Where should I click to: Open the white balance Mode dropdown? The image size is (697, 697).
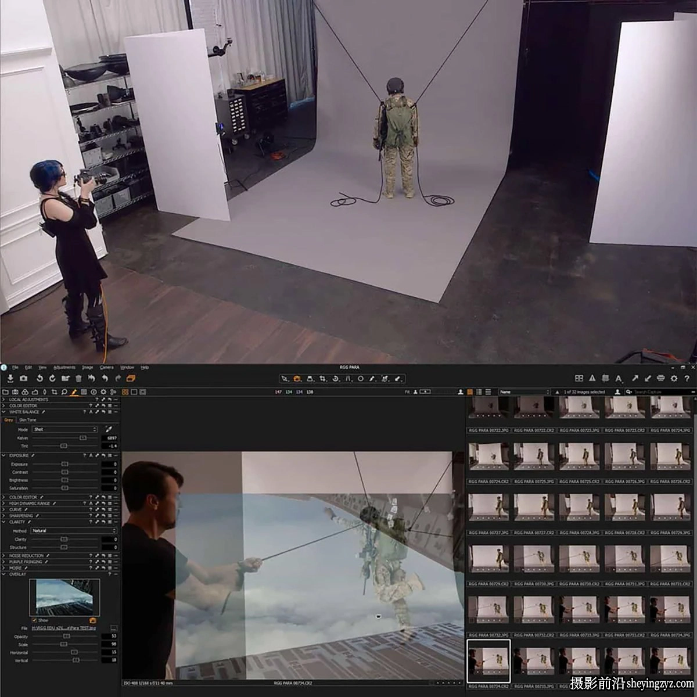tap(65, 429)
